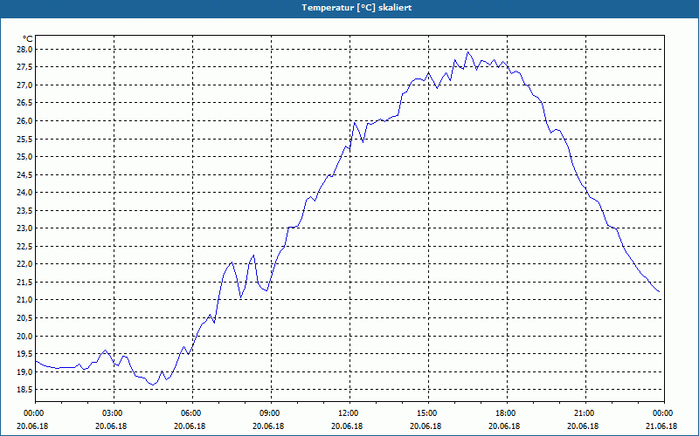Select the 20.06.18 date under 06:00

coord(190,426)
